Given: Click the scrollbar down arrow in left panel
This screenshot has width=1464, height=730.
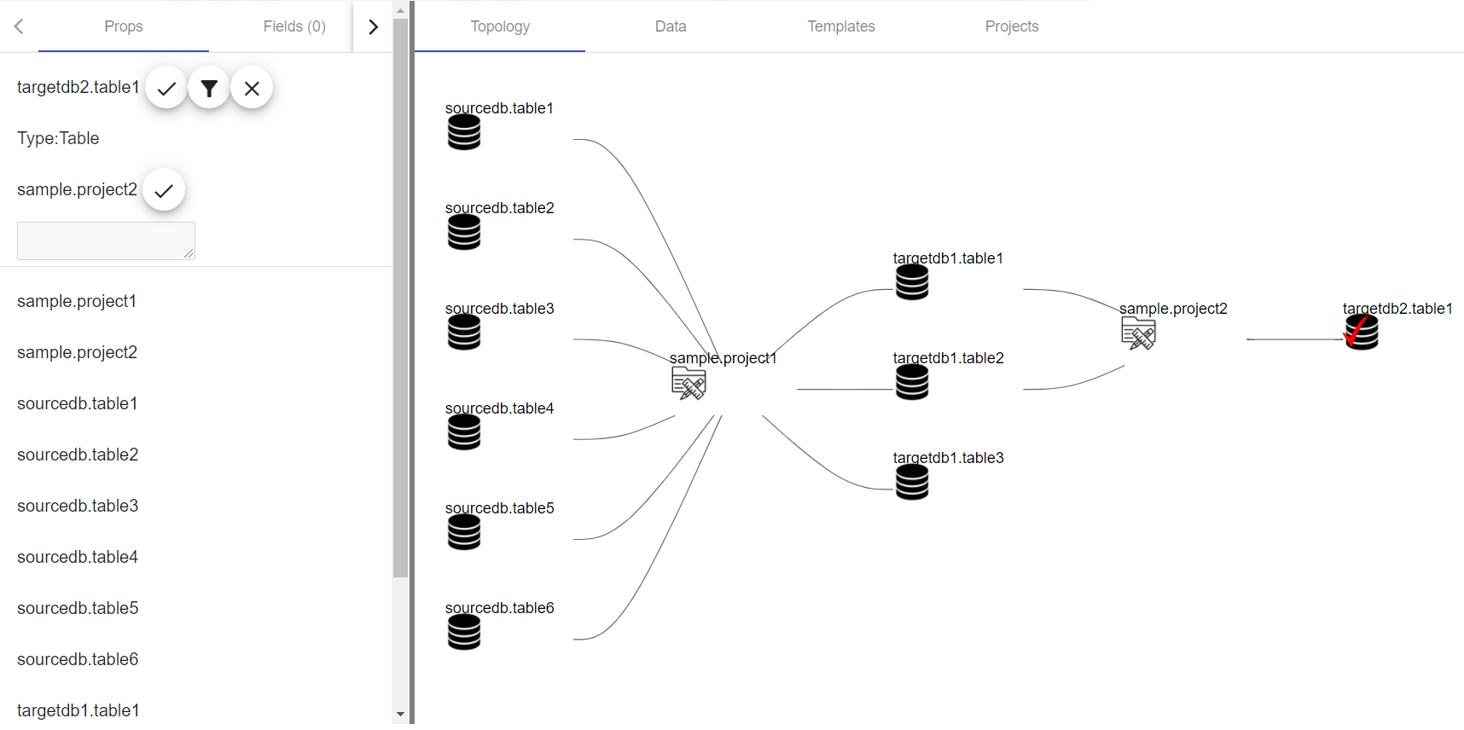Looking at the screenshot, I should 400,714.
